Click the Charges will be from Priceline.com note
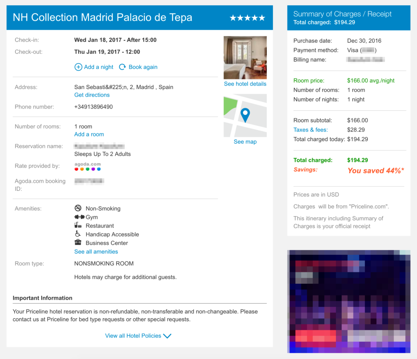The height and width of the screenshot is (359, 417). [x=341, y=206]
